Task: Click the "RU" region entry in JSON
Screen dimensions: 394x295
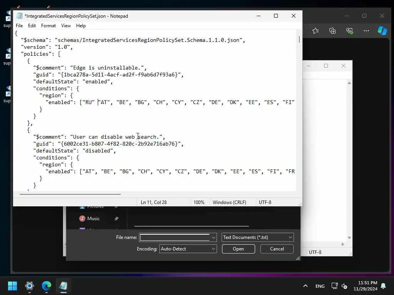Action: point(88,102)
